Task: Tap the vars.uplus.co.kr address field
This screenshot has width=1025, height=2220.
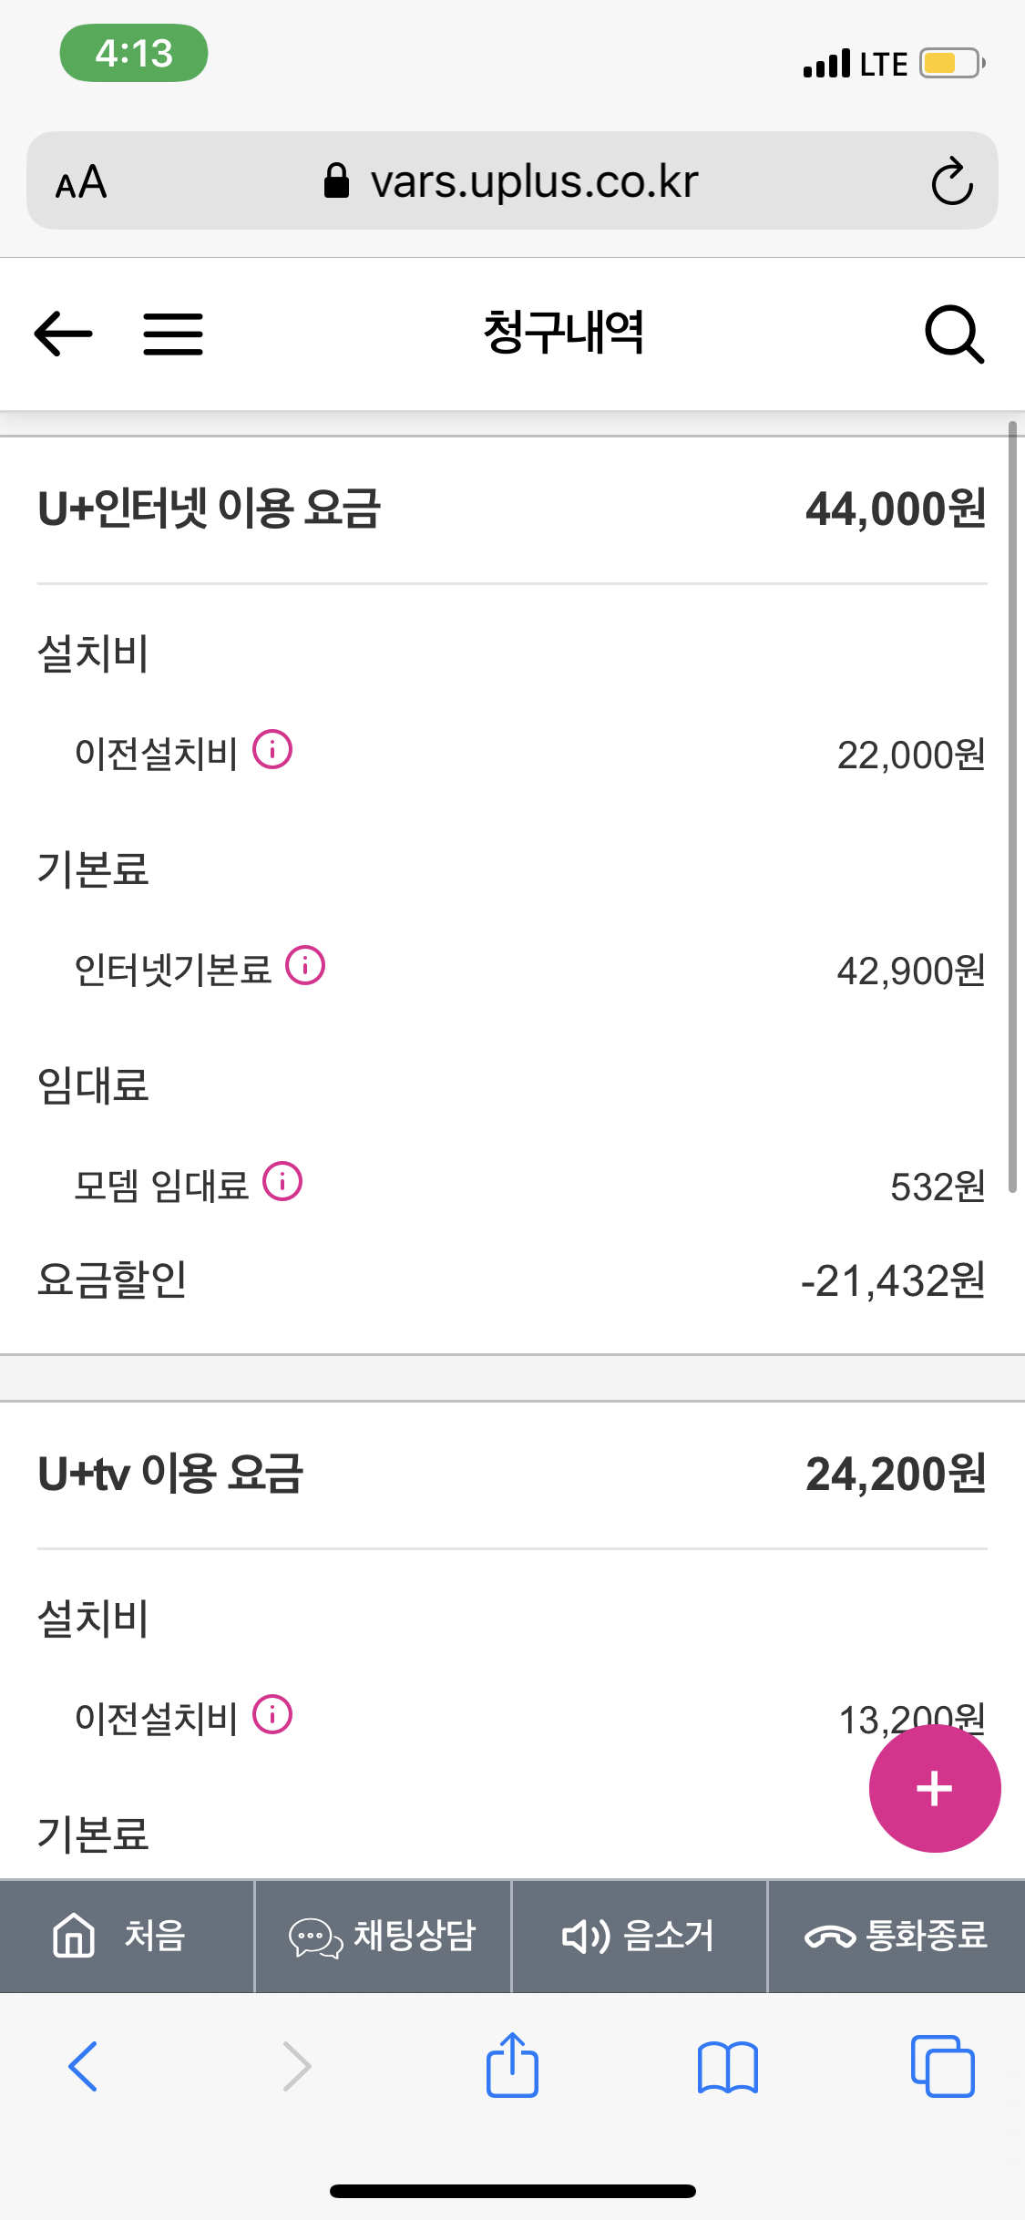Action: click(512, 181)
